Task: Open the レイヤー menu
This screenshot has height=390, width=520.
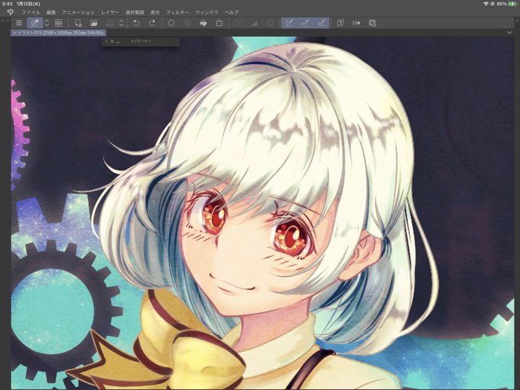Action: [110, 12]
